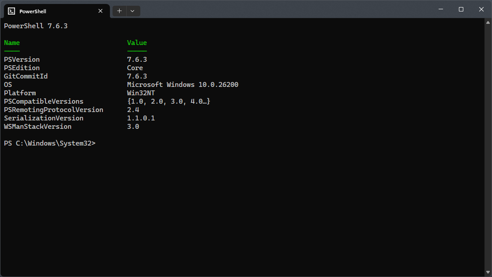Image resolution: width=492 pixels, height=277 pixels.
Task: Click the 'PowerShell 7.6.3' banner text
Action: pyautogui.click(x=36, y=26)
